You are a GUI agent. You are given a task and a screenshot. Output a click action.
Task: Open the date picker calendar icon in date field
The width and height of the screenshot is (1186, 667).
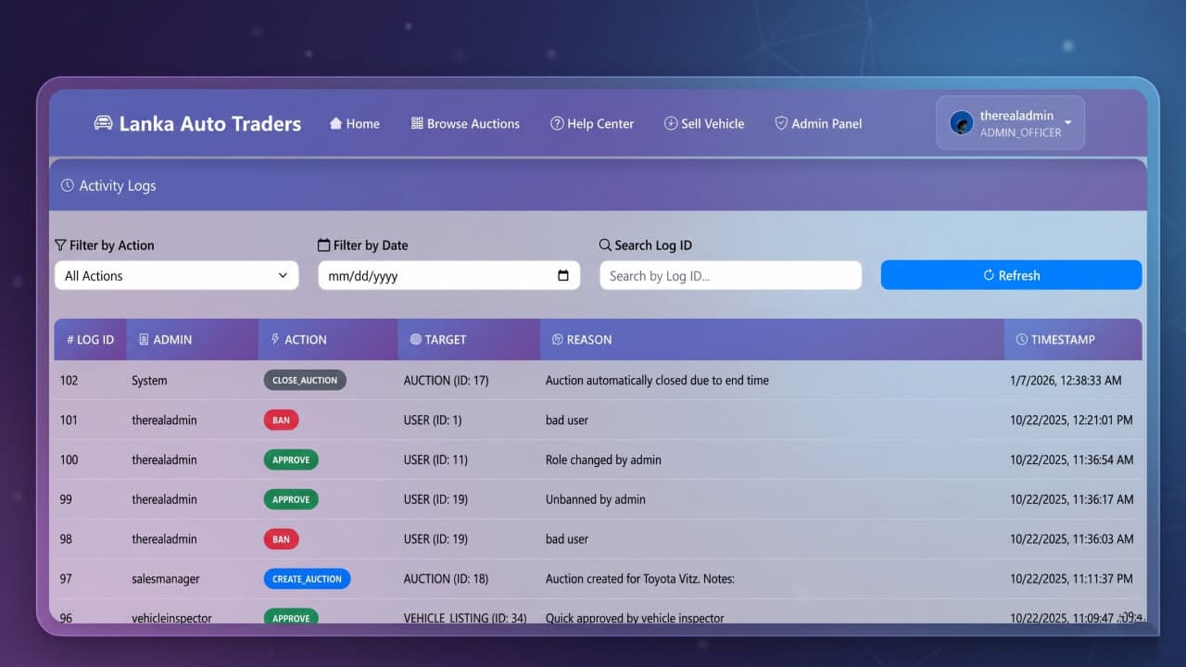563,276
